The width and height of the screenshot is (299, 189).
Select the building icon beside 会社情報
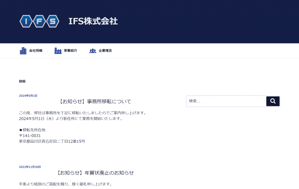tap(23, 50)
